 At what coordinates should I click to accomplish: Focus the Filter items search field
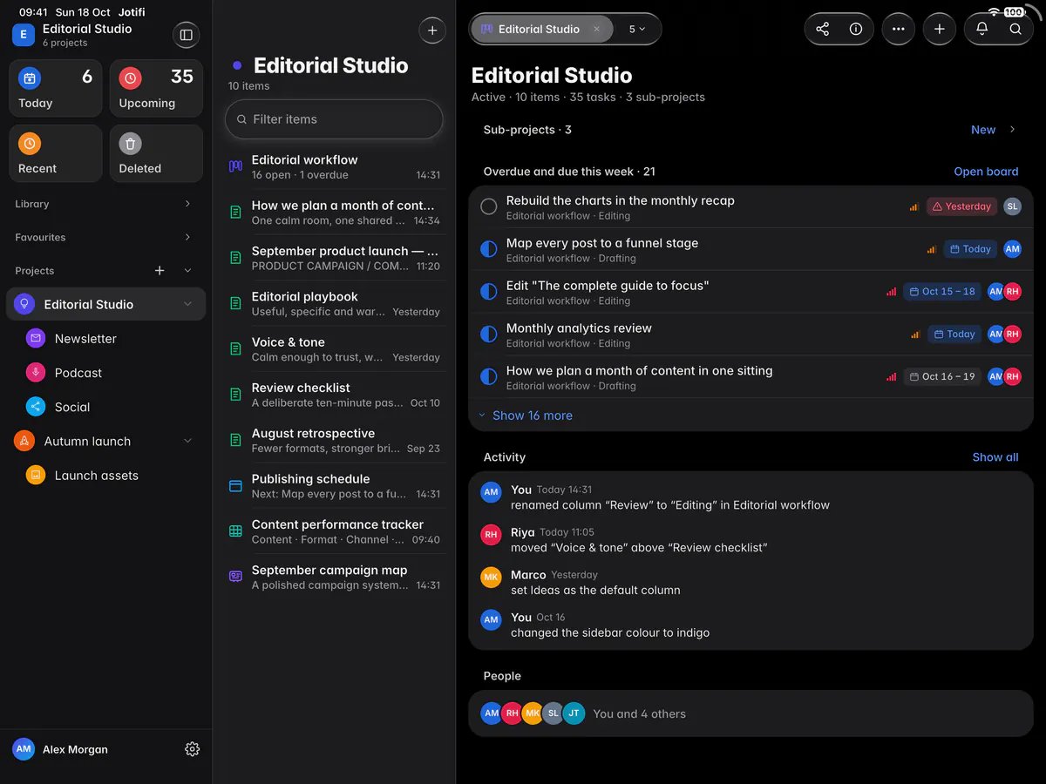(x=334, y=119)
